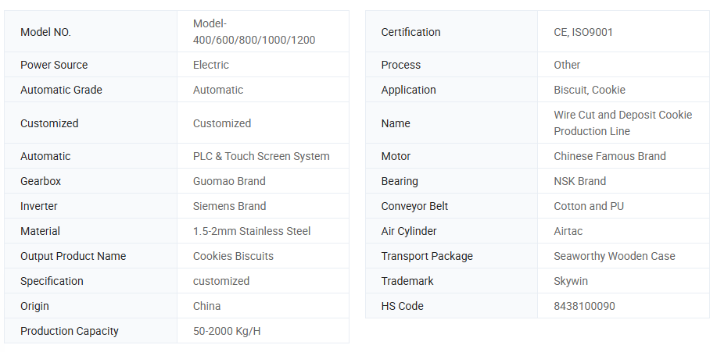The image size is (717, 352).
Task: Select the Biscuit, Cookie application value
Action: click(590, 90)
